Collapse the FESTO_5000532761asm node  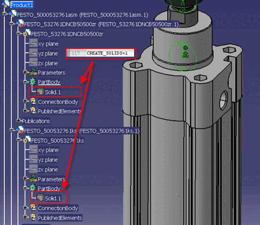pyautogui.click(x=5, y=14)
